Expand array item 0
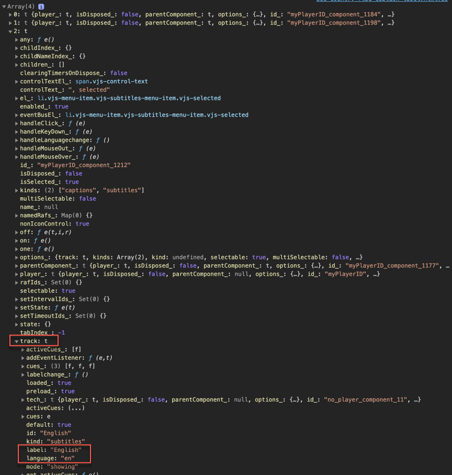The height and width of the screenshot is (475, 452). point(10,15)
